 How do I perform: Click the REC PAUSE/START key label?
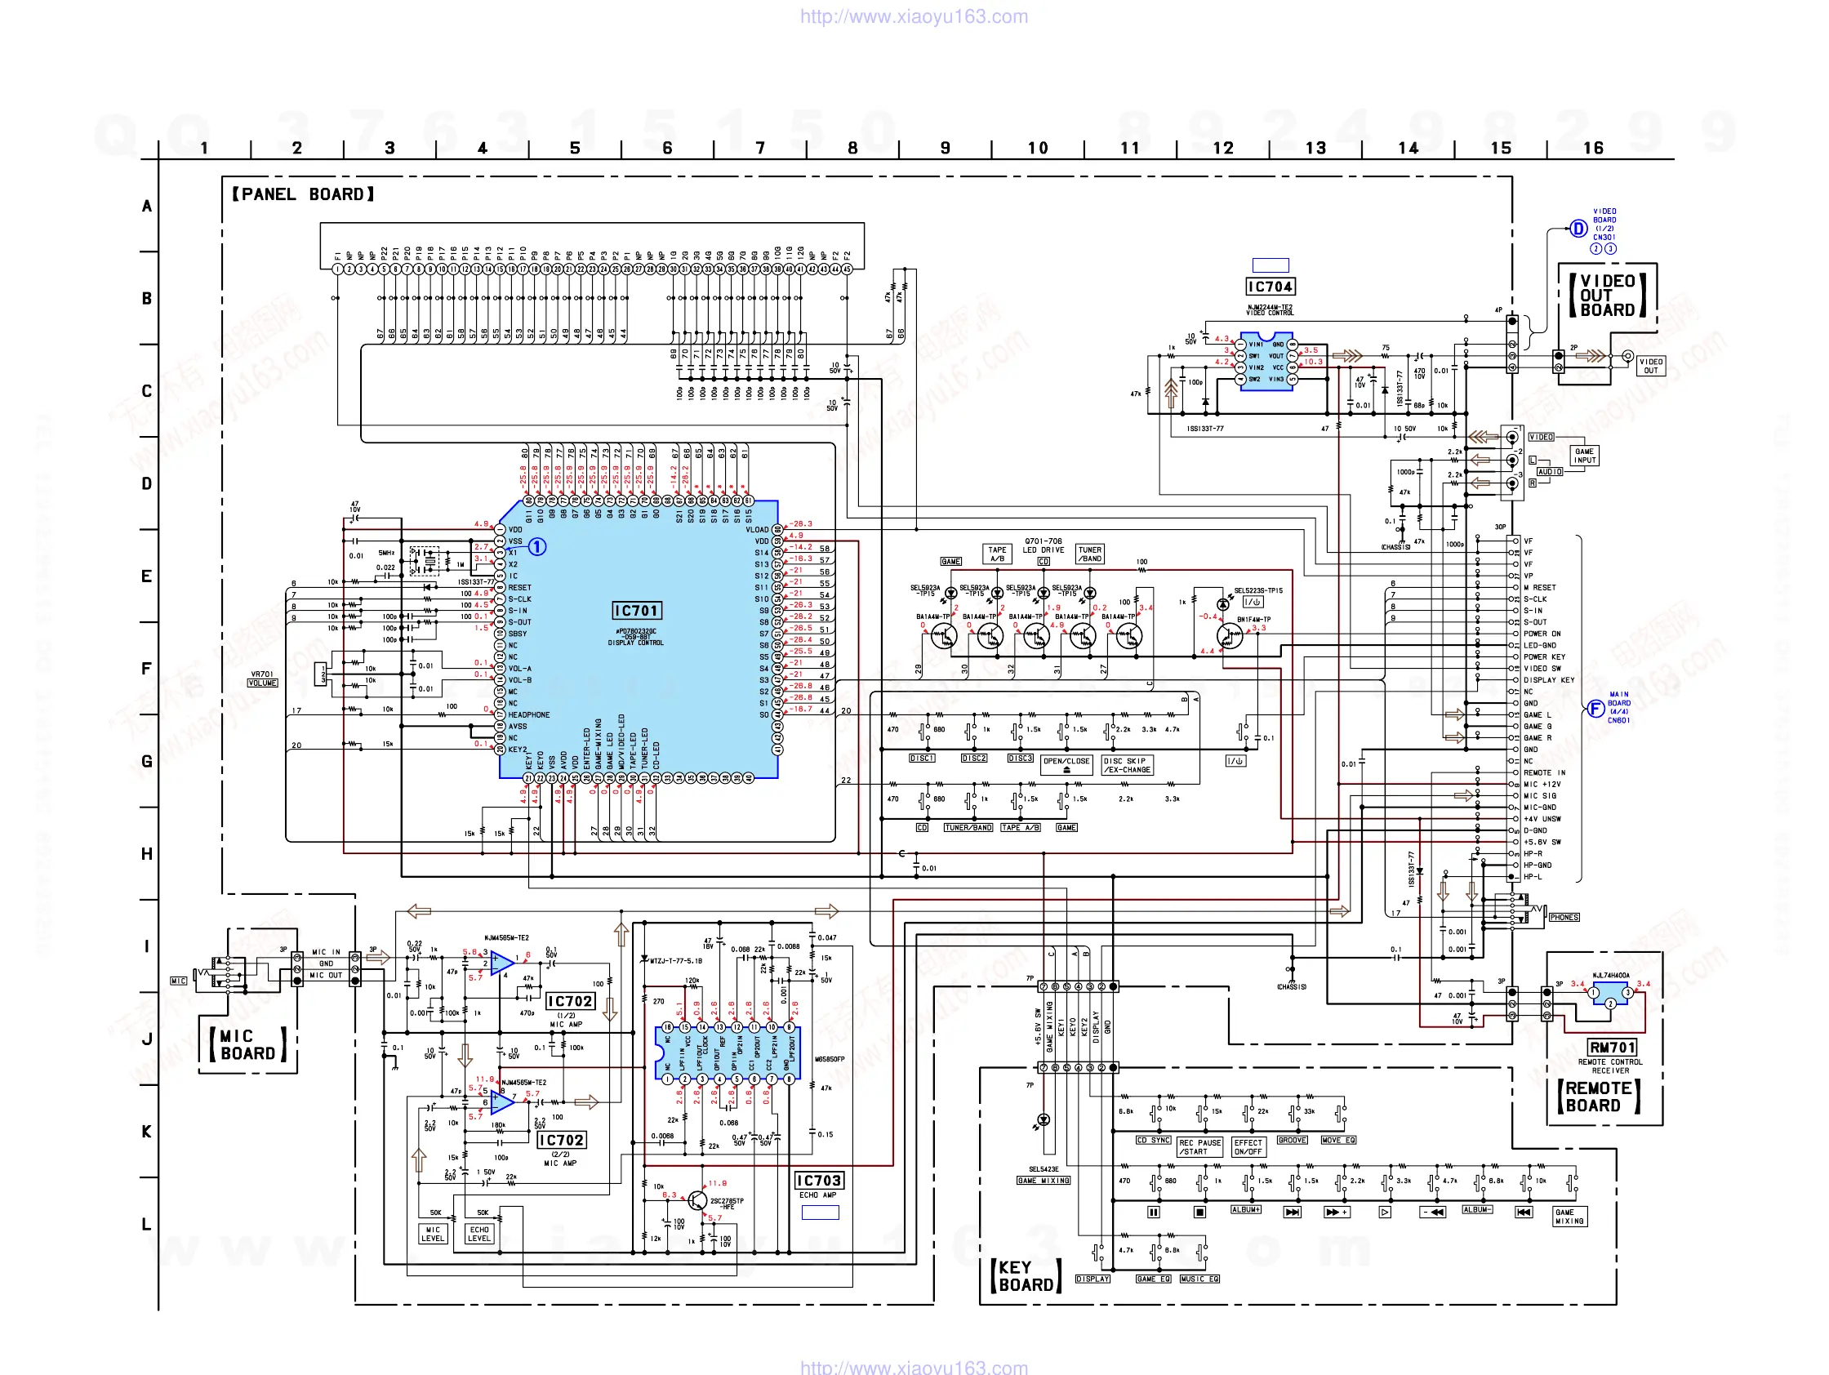coord(1199,1147)
